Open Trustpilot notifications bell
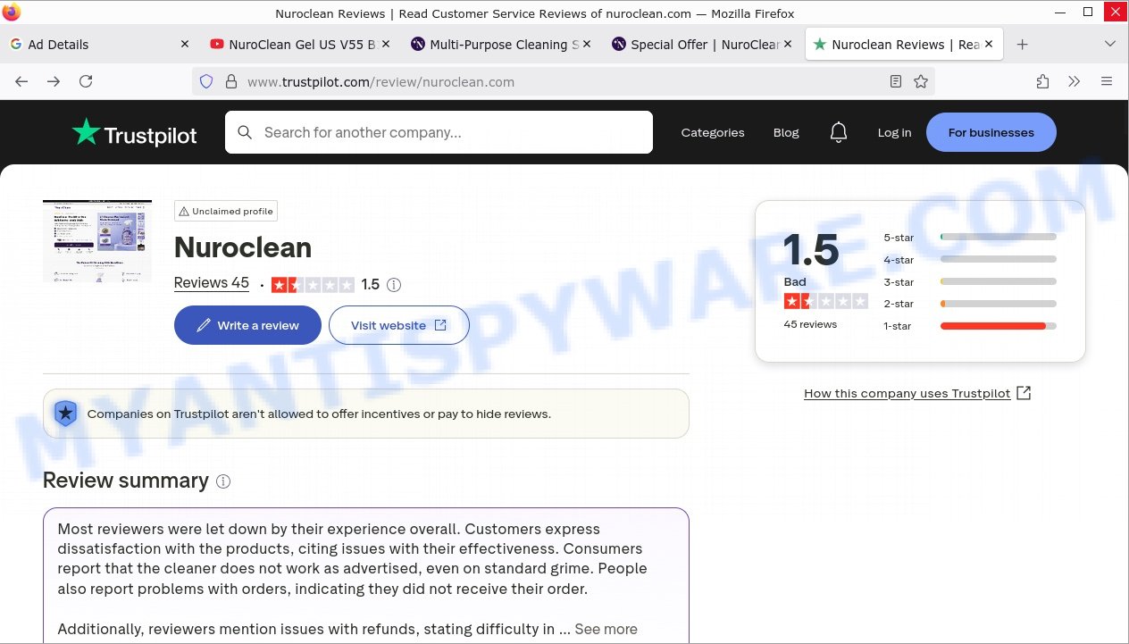Image resolution: width=1129 pixels, height=644 pixels. (x=838, y=132)
